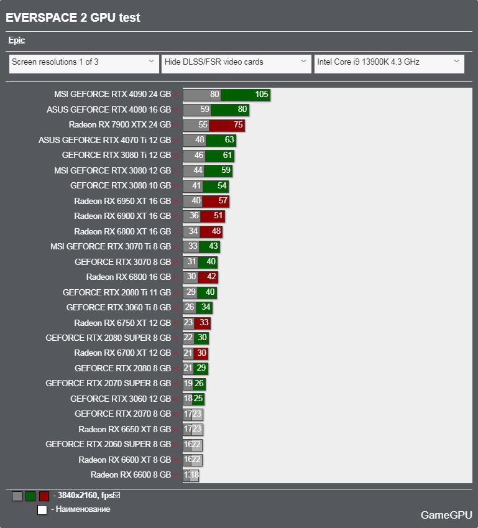
Task: Remove Radeon RX 6750 XT 12 GB via red x
Action: coord(175,323)
